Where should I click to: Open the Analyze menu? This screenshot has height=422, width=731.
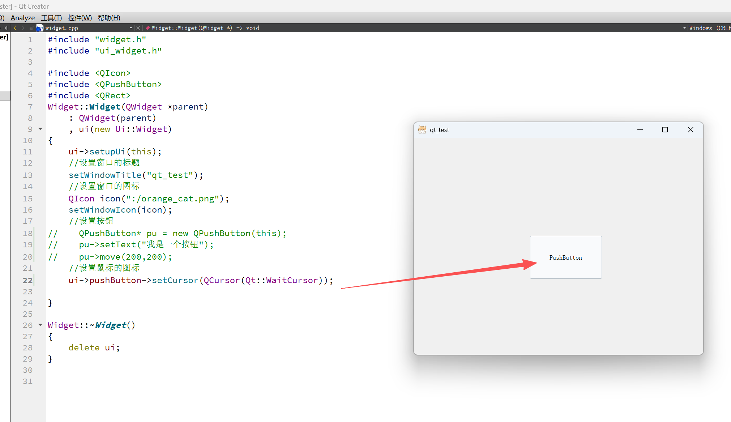coord(23,18)
